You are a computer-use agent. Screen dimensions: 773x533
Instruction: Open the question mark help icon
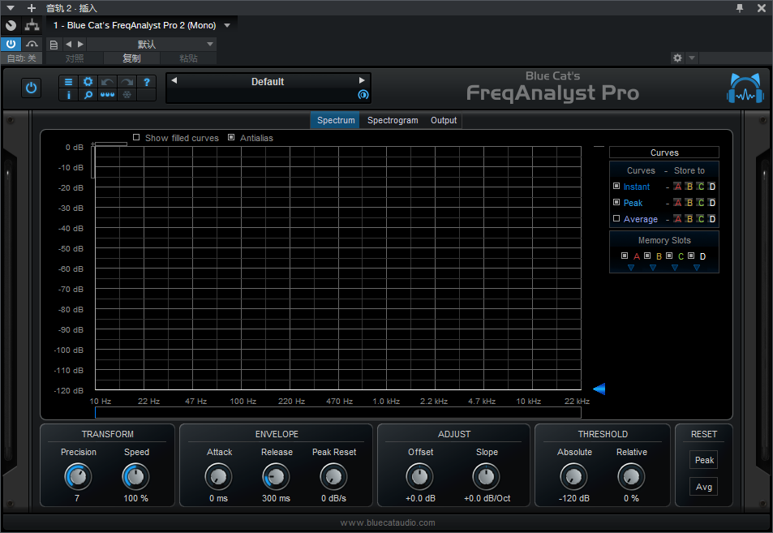tap(147, 82)
